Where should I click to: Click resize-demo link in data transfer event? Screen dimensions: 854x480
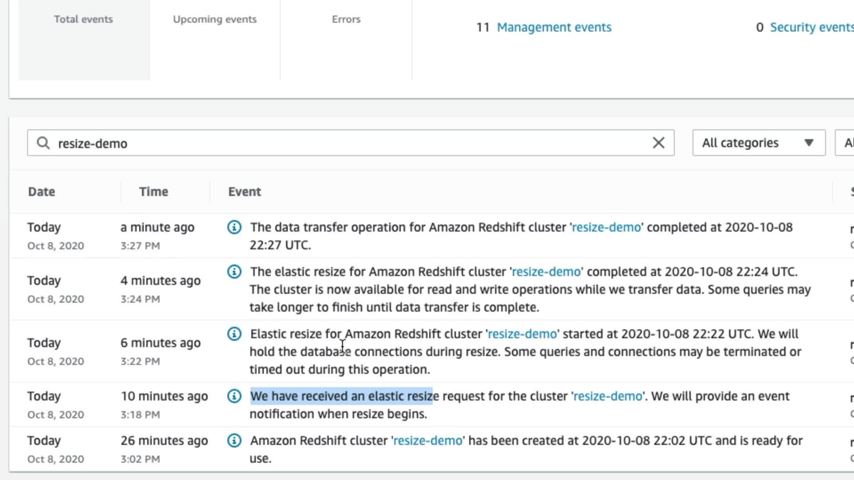pos(606,227)
